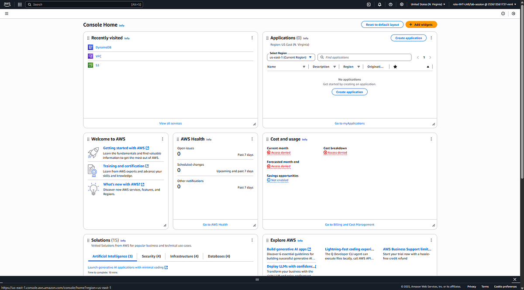Viewport: 524px width, 290px height.
Task: Open Go to myApplications link
Action: (349, 123)
